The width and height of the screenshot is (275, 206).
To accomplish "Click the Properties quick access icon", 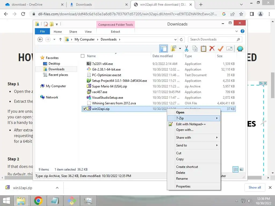I will point(46,24).
